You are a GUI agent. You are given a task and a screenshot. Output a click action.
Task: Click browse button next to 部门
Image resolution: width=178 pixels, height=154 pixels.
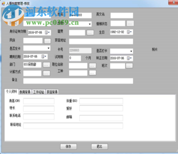click(46, 65)
